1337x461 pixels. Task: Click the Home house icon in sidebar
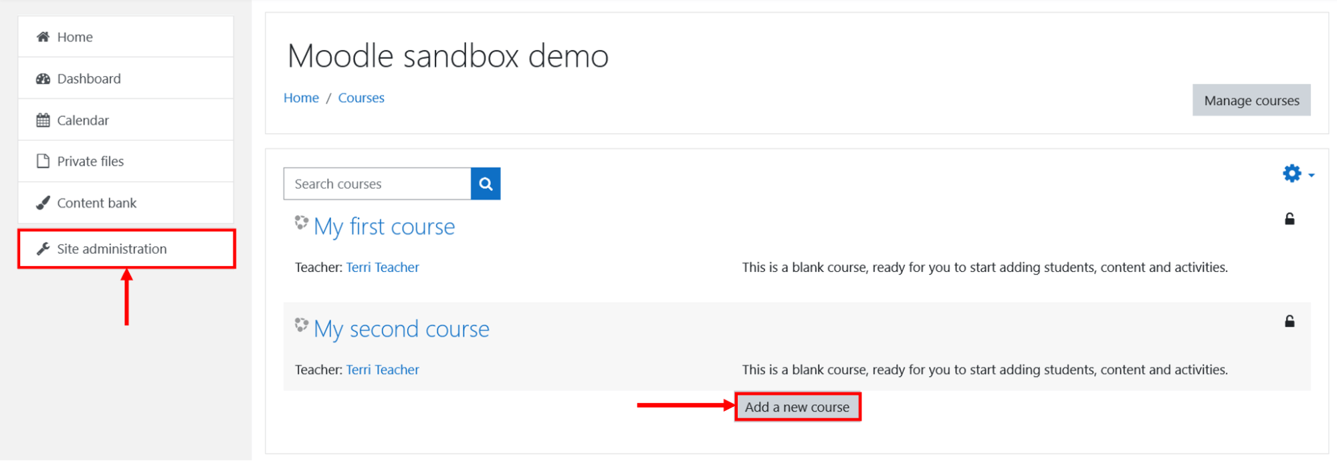(43, 37)
